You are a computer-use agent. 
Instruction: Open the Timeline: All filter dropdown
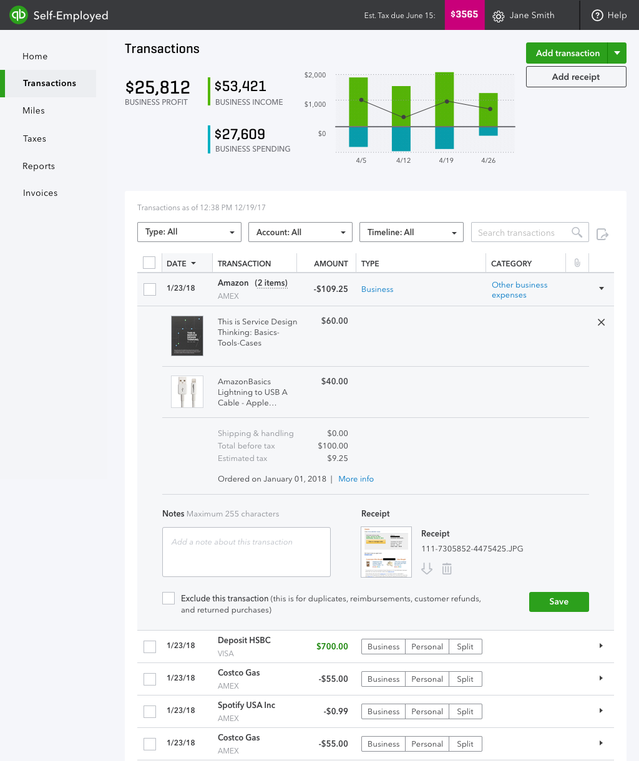(411, 232)
